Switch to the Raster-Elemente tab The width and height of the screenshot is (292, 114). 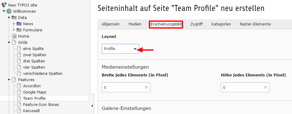(x=255, y=24)
